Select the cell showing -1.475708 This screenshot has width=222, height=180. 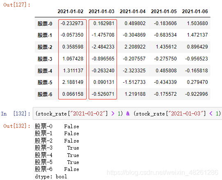coord(103,35)
